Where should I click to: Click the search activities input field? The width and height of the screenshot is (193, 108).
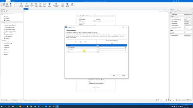[11, 13]
